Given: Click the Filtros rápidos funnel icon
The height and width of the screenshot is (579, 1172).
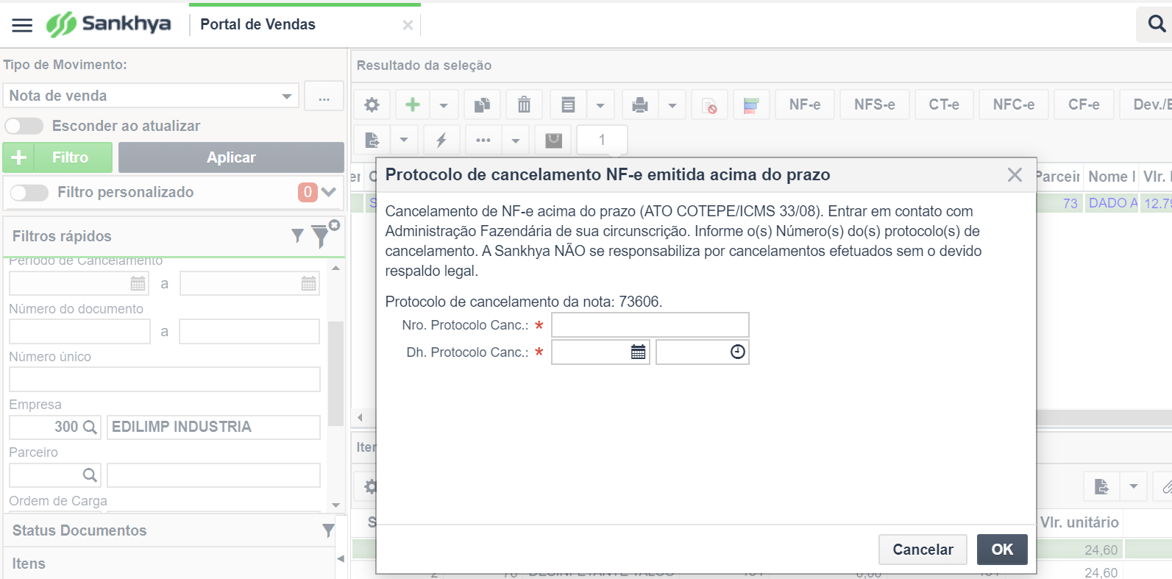Looking at the screenshot, I should coord(297,235).
